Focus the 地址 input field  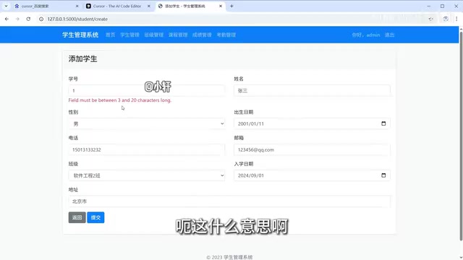[x=229, y=201]
